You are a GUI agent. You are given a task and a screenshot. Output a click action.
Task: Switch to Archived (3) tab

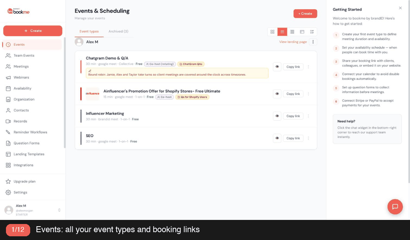119,31
